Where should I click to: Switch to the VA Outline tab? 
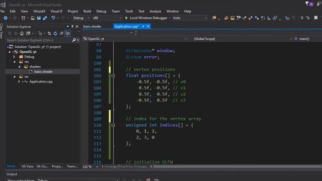[42, 166]
